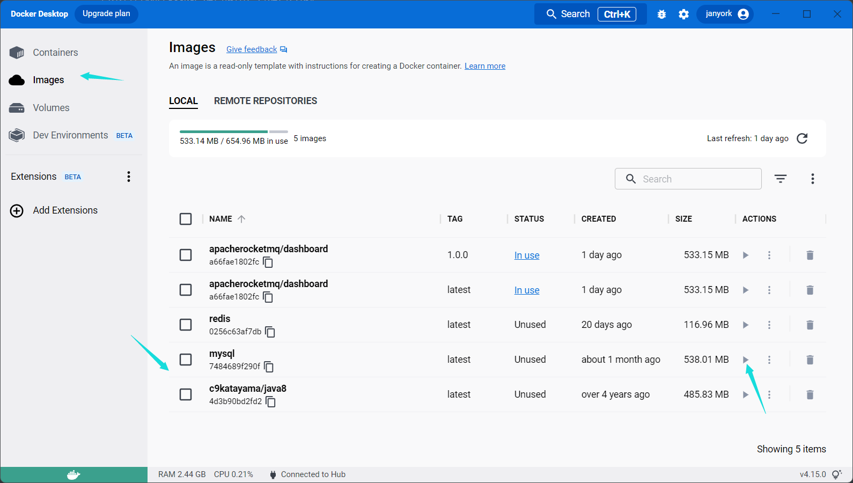Click the Connected to Hub status
Viewport: 853px width, 483px height.
(x=307, y=474)
